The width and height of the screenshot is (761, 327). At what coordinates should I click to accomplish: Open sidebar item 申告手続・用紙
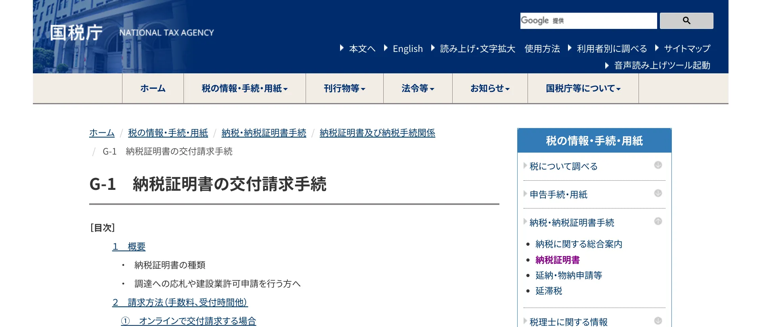click(558, 195)
